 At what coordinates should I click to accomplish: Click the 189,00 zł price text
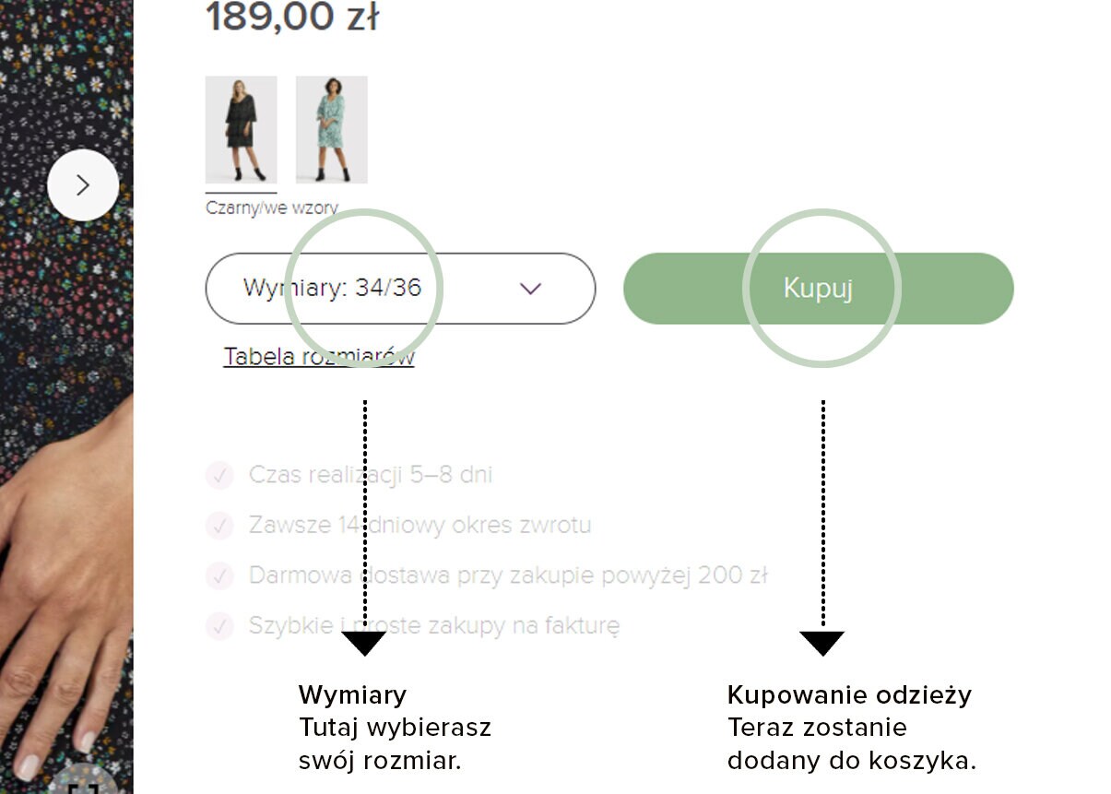[x=292, y=17]
